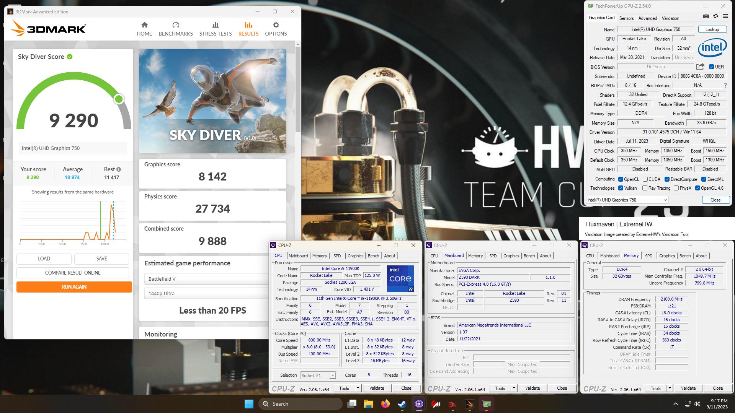Open the Socket #1 selection dropdown
Image resolution: width=735 pixels, height=413 pixels.
point(318,376)
